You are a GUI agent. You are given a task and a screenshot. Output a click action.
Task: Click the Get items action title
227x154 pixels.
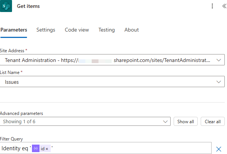(x=28, y=6)
